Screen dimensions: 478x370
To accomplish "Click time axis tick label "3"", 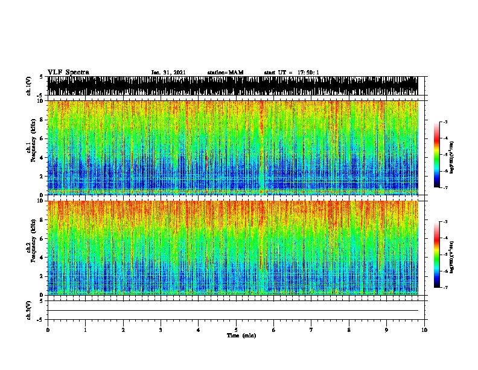I will pos(161,330).
